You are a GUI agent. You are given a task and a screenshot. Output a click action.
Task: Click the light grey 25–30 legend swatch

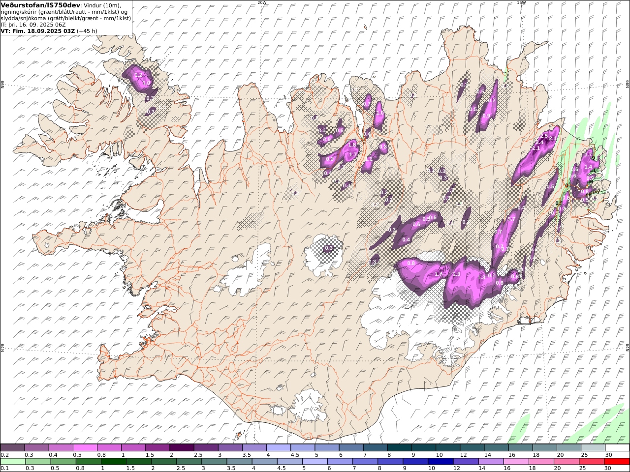[593, 448]
